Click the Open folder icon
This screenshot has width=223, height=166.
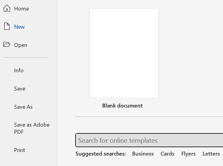click(x=7, y=44)
